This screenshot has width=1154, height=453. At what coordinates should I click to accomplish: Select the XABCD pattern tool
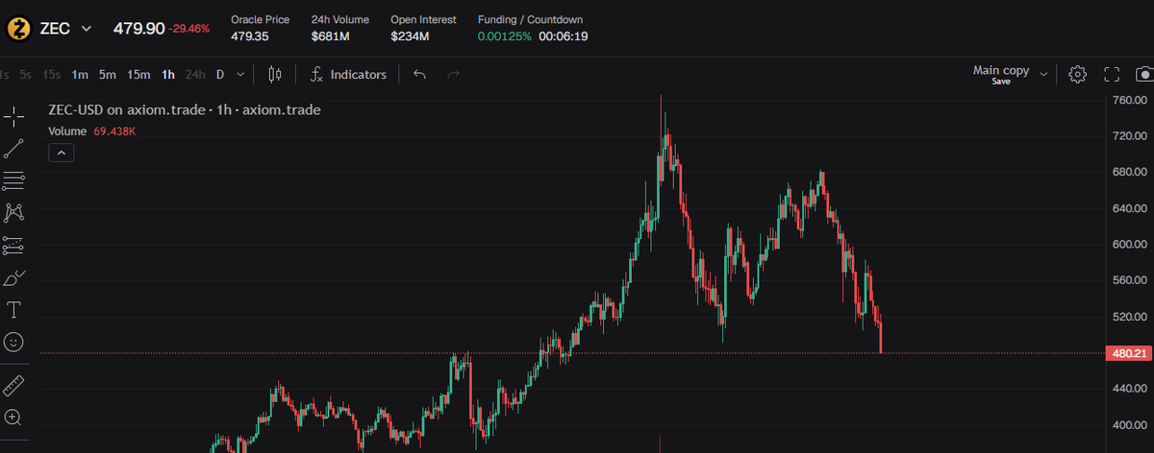click(x=13, y=212)
